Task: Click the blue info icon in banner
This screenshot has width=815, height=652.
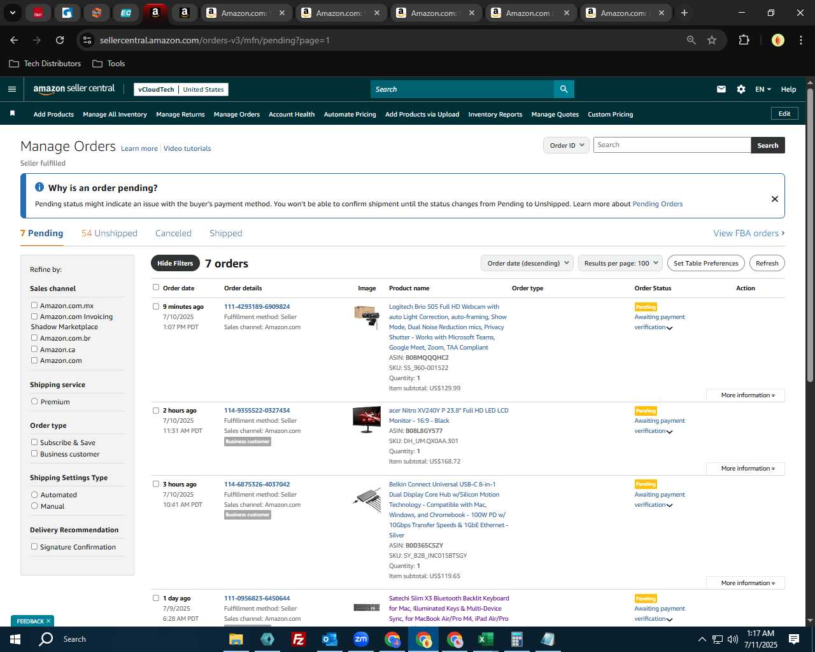Action: (x=39, y=187)
